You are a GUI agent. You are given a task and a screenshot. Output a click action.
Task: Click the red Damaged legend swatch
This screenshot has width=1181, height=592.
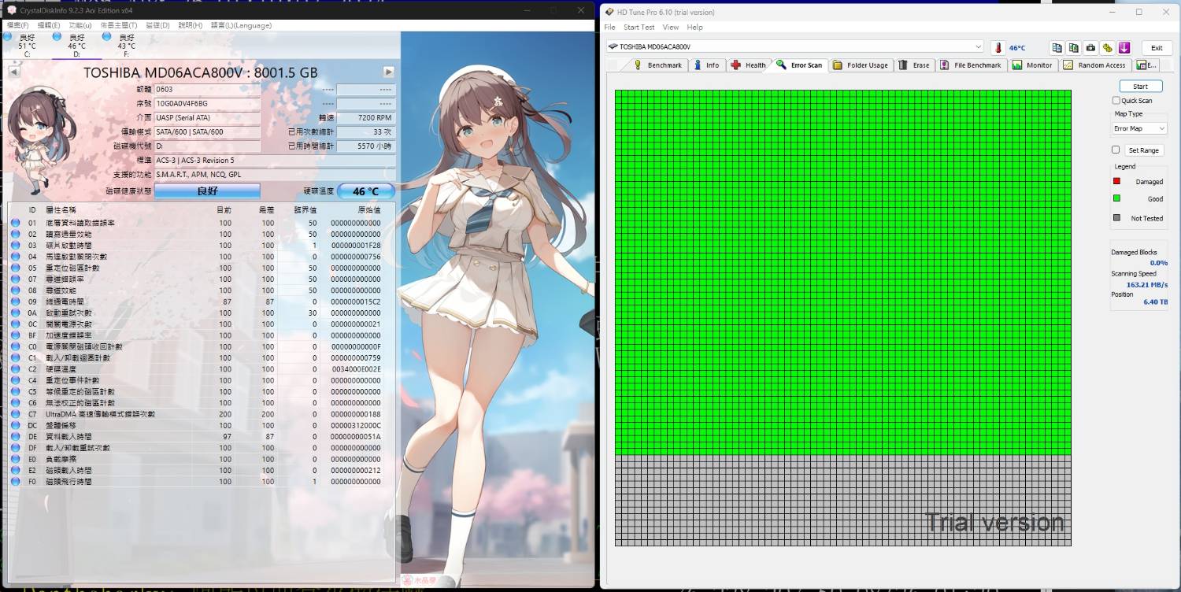(x=1116, y=181)
